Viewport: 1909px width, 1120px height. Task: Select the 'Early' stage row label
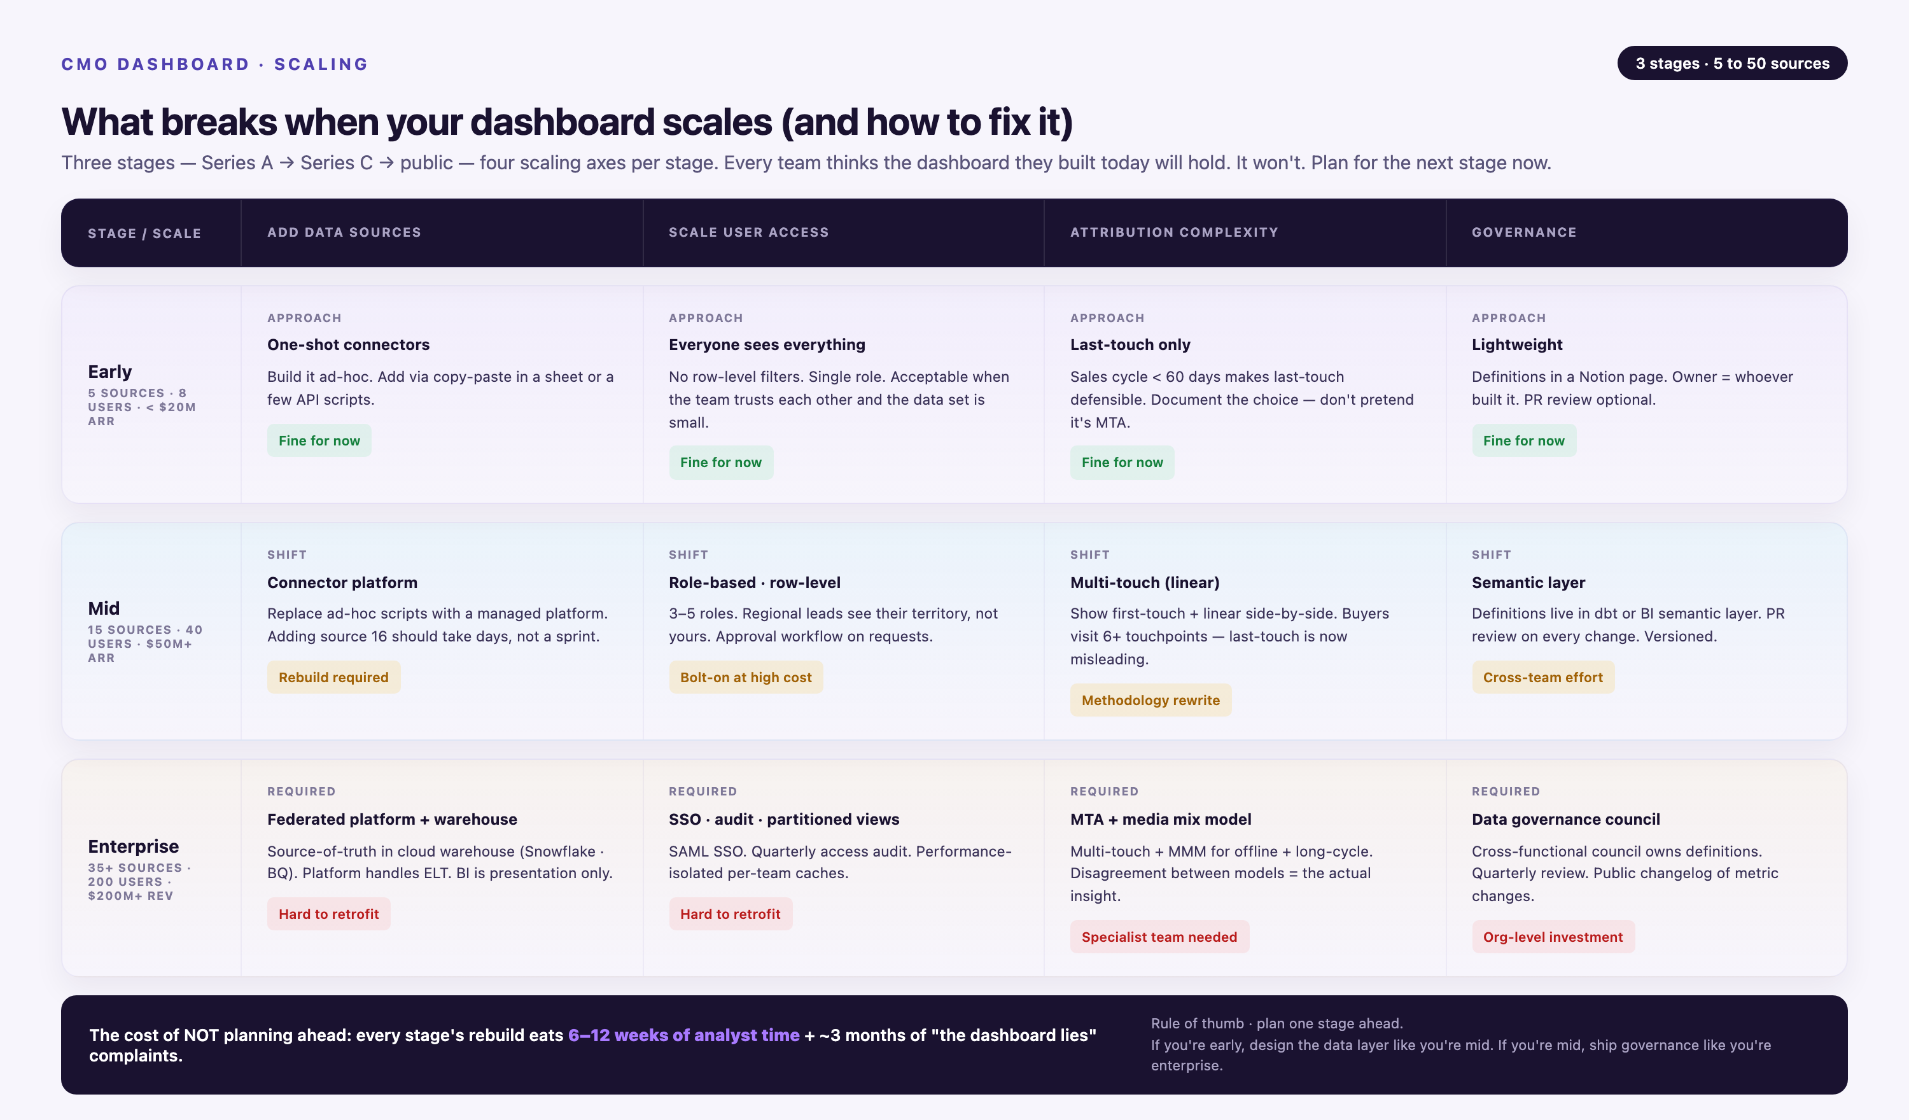click(x=110, y=372)
